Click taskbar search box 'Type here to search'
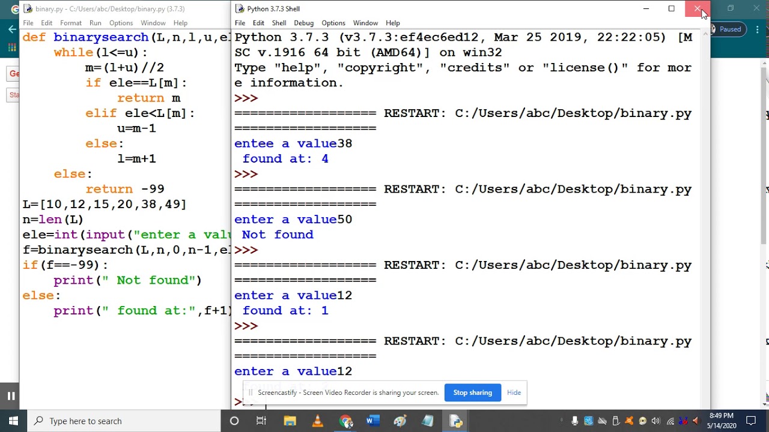 [x=125, y=421]
